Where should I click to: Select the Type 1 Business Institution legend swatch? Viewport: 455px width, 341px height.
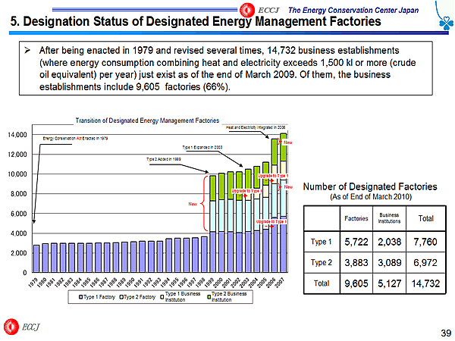[162, 297]
